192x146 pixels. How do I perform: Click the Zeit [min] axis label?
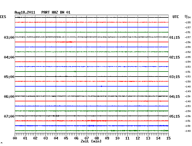click(91, 141)
